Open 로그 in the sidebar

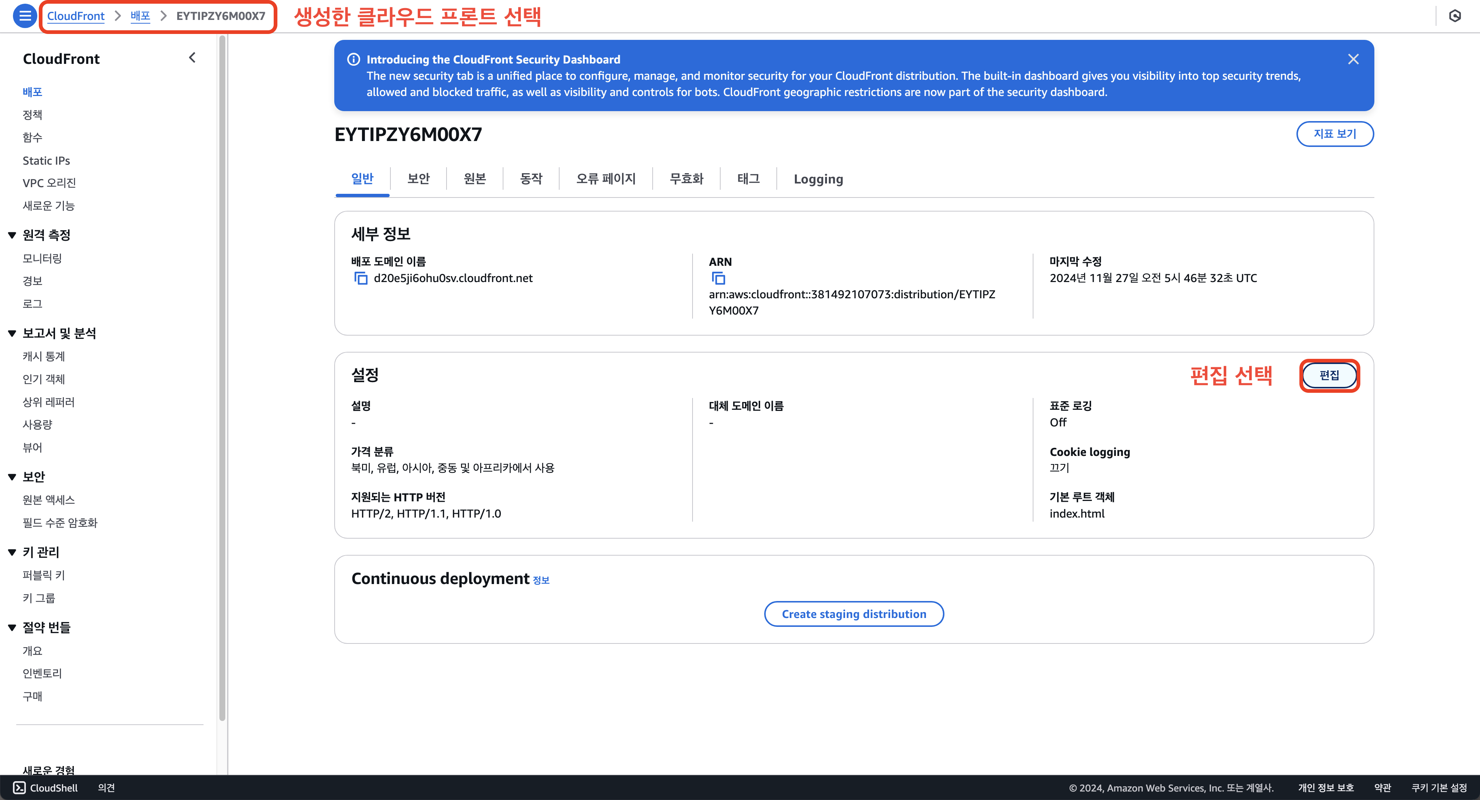(32, 304)
